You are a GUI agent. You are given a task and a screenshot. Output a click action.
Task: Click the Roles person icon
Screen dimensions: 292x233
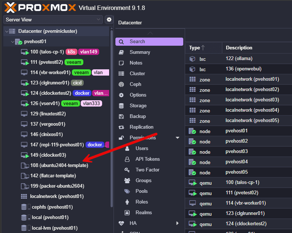(127, 202)
